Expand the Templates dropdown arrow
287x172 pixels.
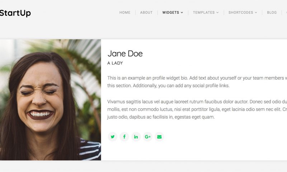click(217, 13)
